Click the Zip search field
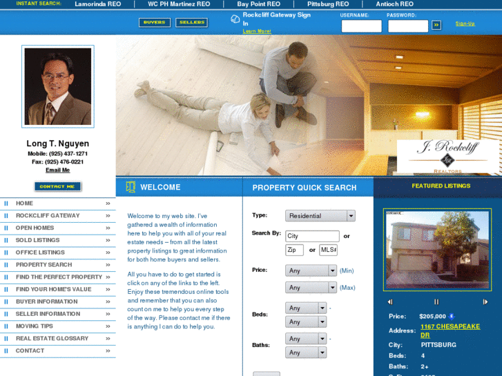The height and width of the screenshot is (376, 502). 294,250
